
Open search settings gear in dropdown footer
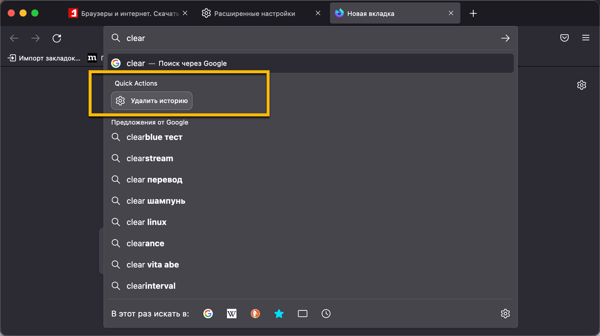tap(505, 314)
